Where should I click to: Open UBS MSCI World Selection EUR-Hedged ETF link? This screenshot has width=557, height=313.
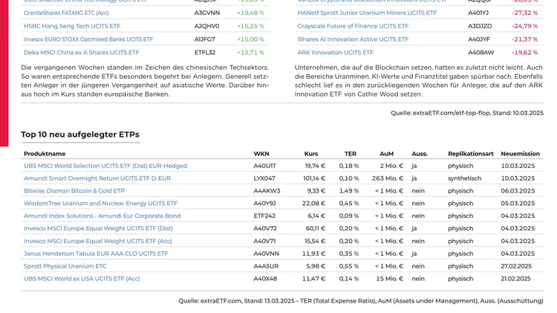pos(105,166)
